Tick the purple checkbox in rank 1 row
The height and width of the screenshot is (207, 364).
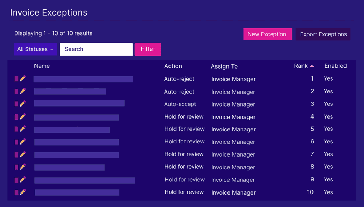(x=16, y=79)
